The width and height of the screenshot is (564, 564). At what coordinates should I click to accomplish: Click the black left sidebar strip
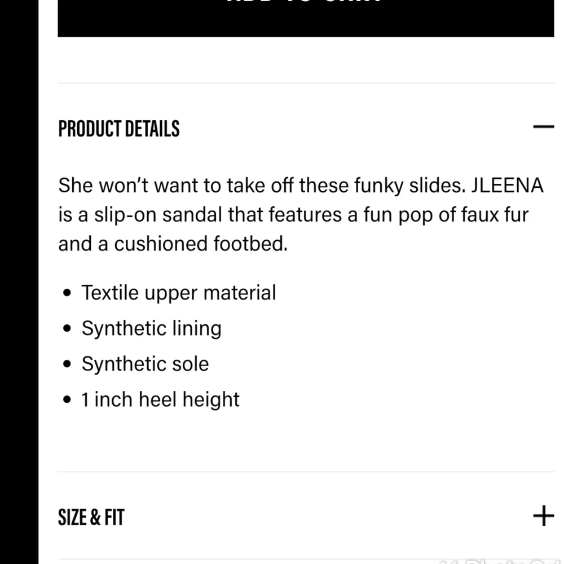[19, 282]
